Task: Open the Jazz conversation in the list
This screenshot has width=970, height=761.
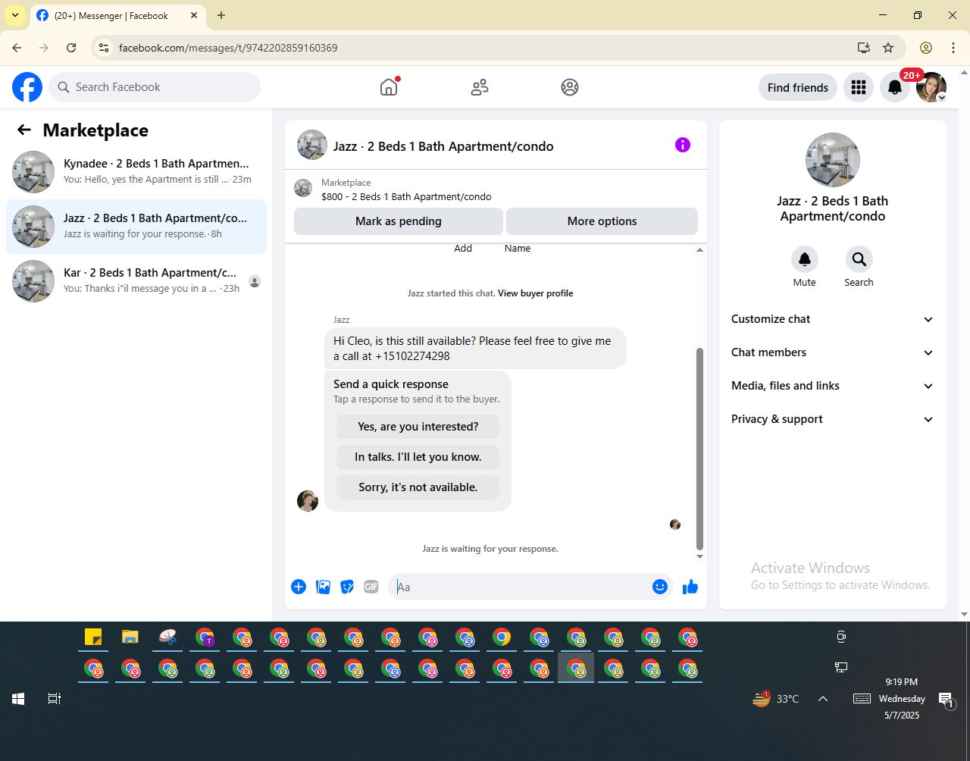Action: pyautogui.click(x=136, y=227)
